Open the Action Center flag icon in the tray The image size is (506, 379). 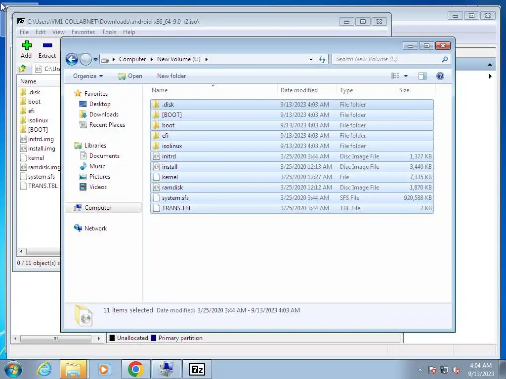(x=432, y=370)
